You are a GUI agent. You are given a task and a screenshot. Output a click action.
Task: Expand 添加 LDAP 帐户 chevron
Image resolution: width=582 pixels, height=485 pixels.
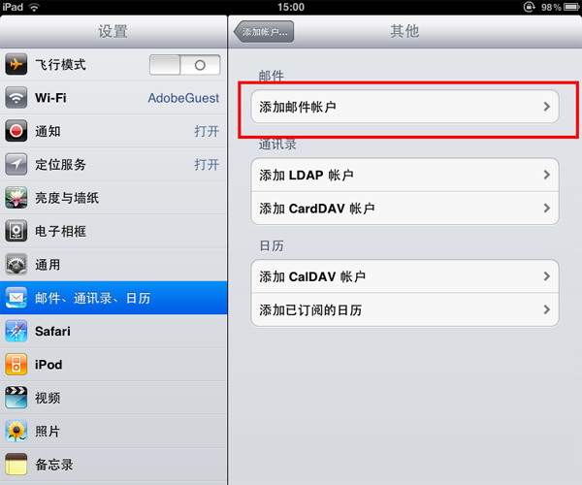coord(547,175)
